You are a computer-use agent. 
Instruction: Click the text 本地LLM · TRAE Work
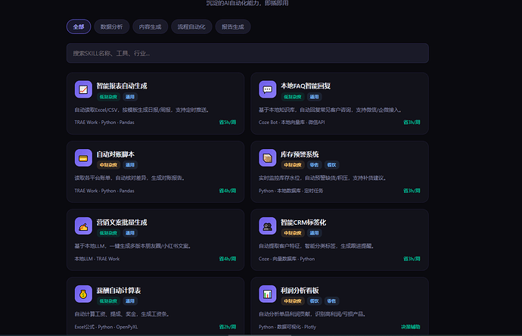pyautogui.click(x=97, y=259)
